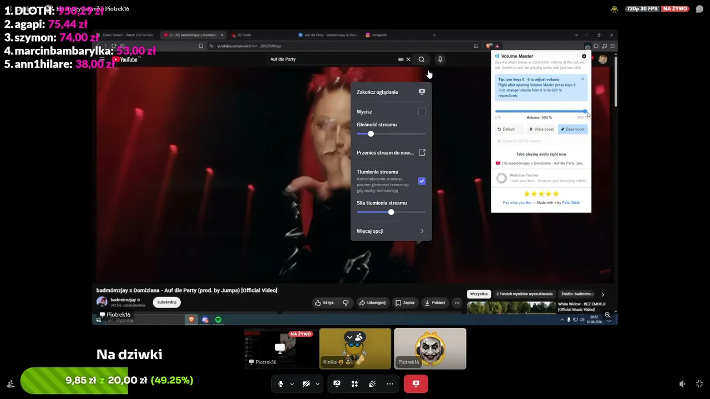This screenshot has height=399, width=710.
Task: Collapse participants via chevron above KinKoi
Action: pos(349,337)
